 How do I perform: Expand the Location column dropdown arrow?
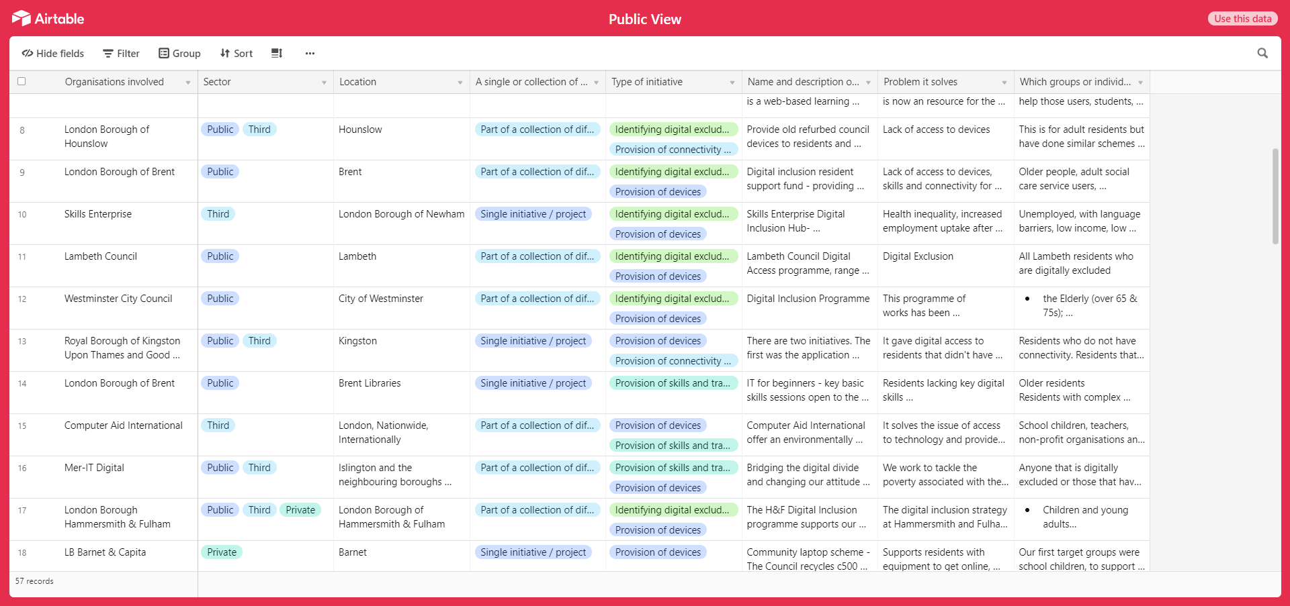point(460,83)
